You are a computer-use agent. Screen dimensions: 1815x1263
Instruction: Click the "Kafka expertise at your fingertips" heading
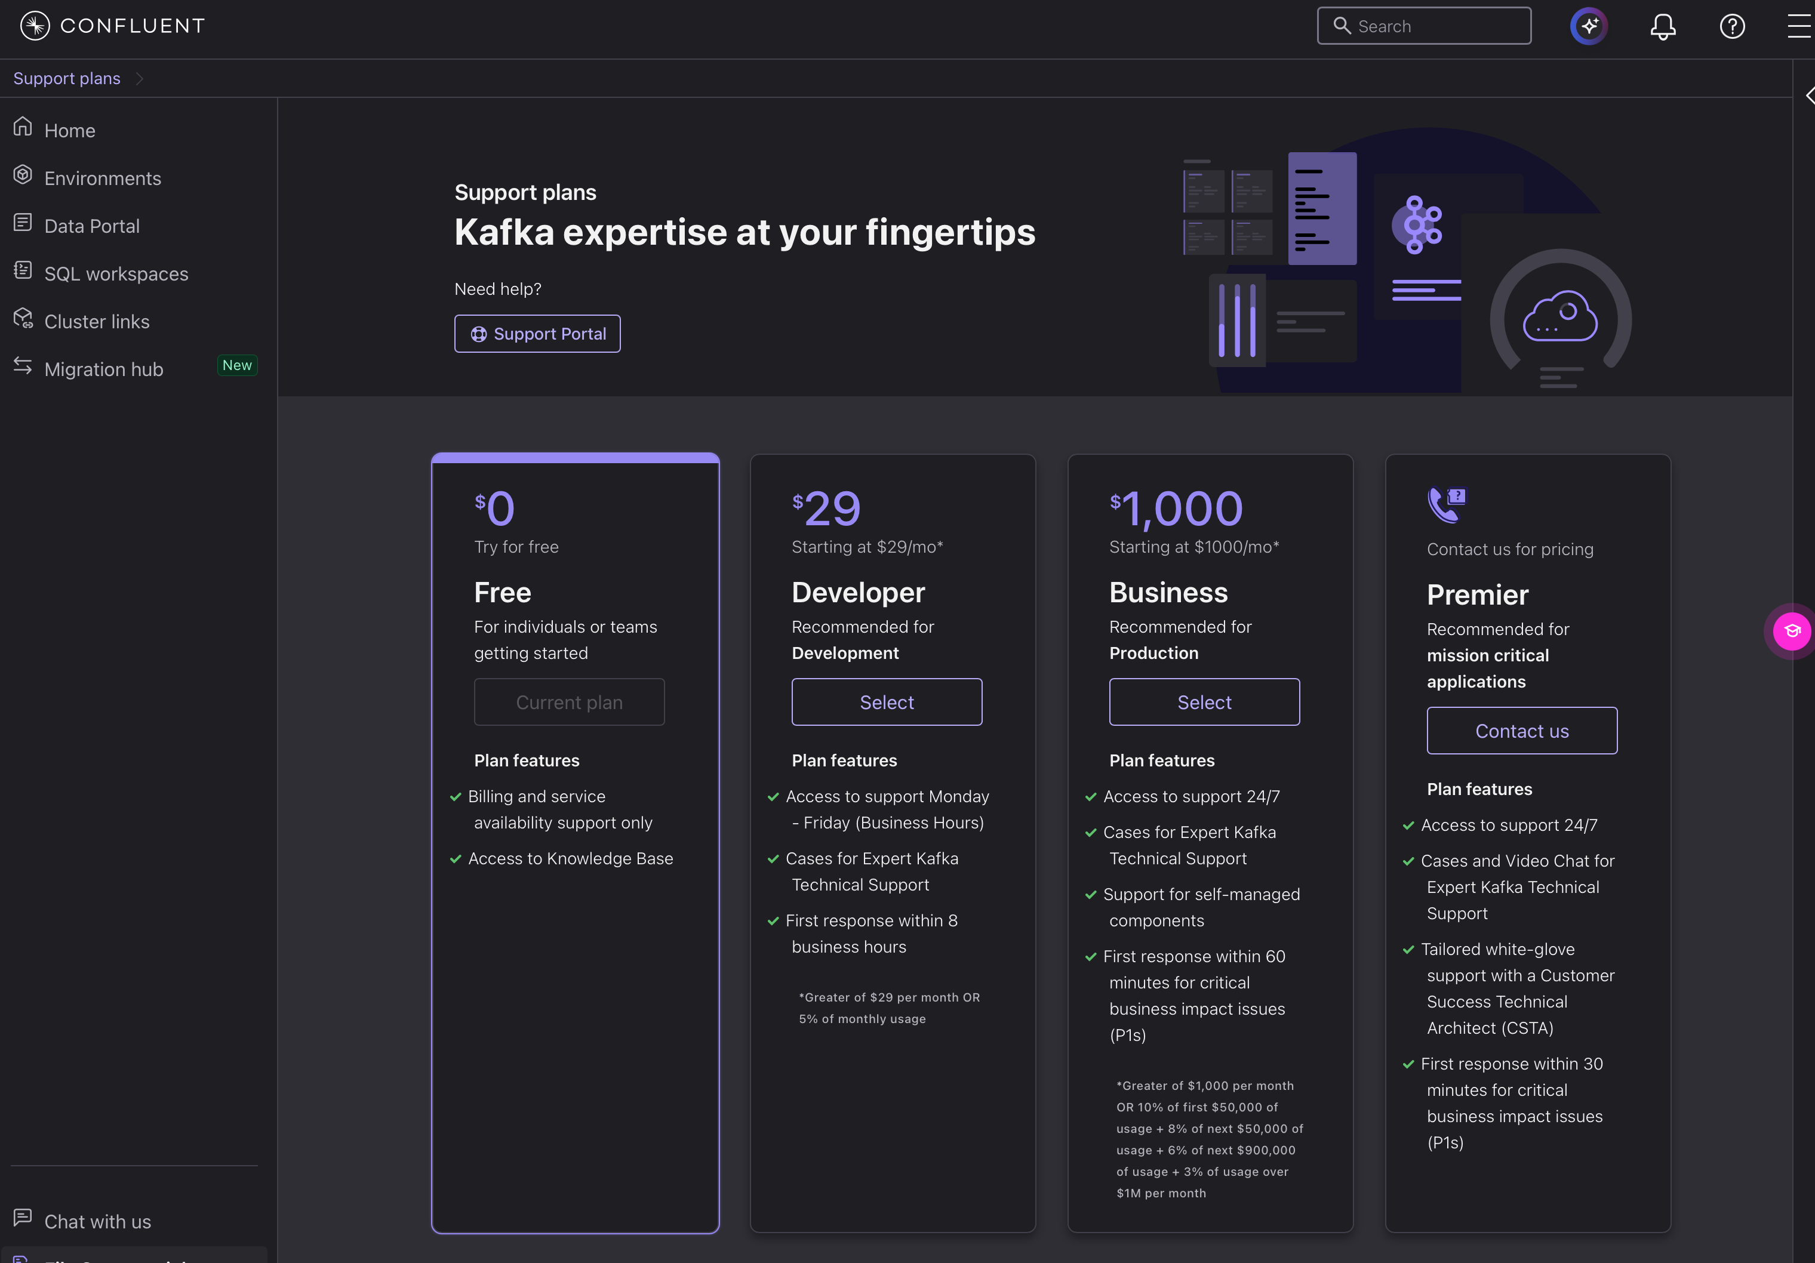[x=745, y=232]
